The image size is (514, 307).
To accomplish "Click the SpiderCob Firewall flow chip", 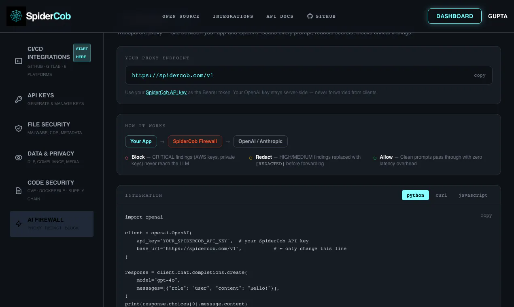I will tap(195, 141).
